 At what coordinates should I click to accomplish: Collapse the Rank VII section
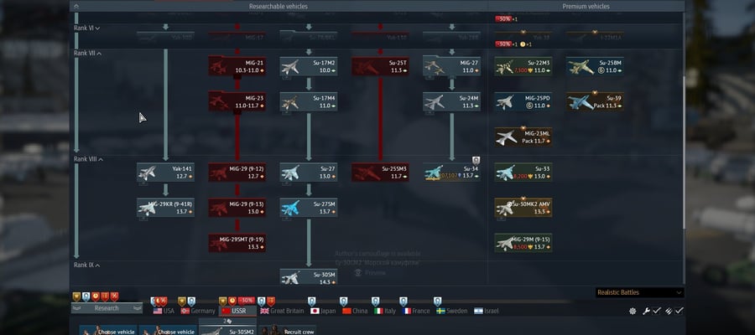87,54
